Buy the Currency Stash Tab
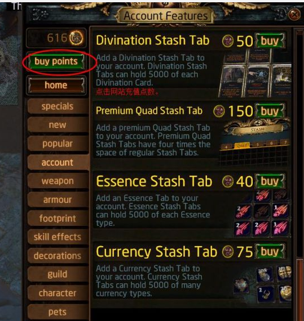304x321 pixels. (x=270, y=252)
